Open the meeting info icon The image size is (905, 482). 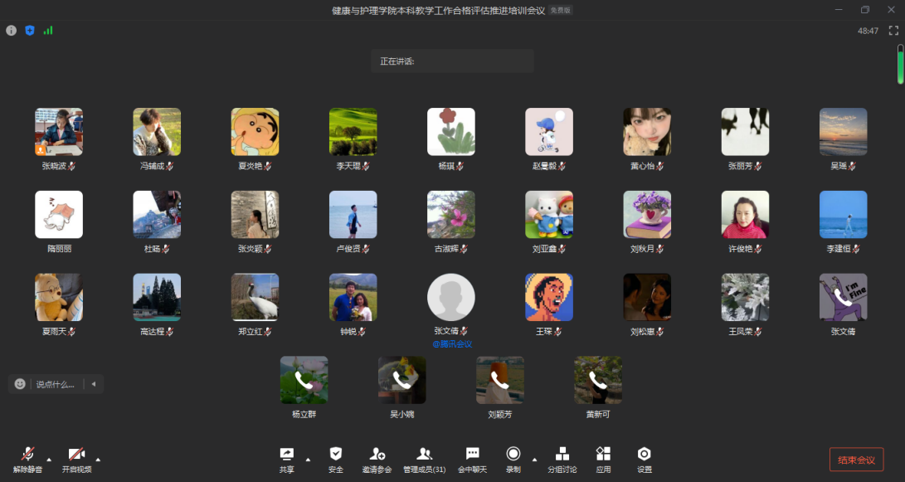(11, 31)
